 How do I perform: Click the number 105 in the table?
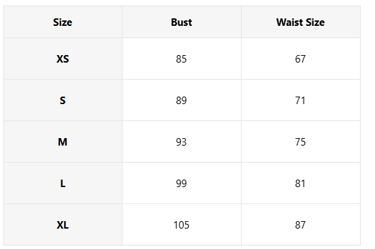coord(181,225)
